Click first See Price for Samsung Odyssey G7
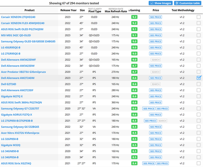The image size is (203, 167). (x=149, y=109)
